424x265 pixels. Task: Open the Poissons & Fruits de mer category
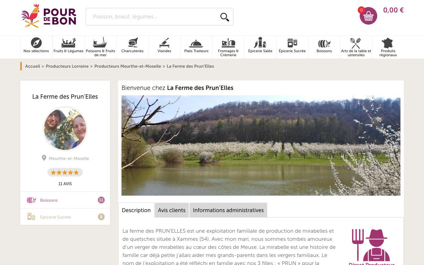coord(100,47)
